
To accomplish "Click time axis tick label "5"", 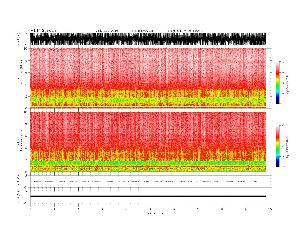I will tap(150, 209).
